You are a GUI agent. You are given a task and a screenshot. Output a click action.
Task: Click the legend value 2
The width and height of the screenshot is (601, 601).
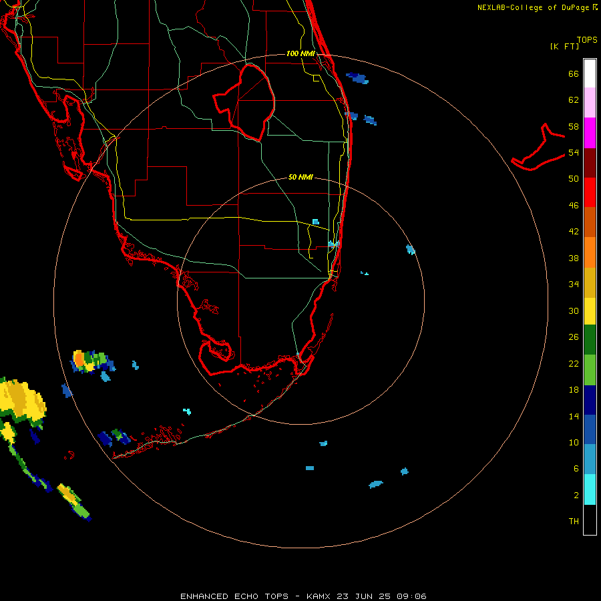[576, 495]
